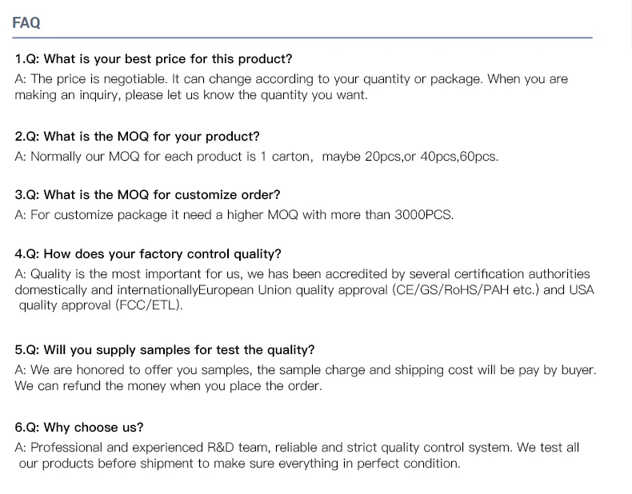Select question 5 about supplying samples
Viewport: 632px width, 494px height.
pyautogui.click(x=165, y=350)
